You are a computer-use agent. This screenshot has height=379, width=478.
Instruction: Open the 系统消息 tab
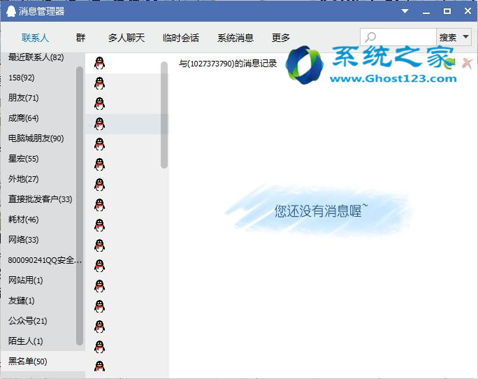coord(236,38)
